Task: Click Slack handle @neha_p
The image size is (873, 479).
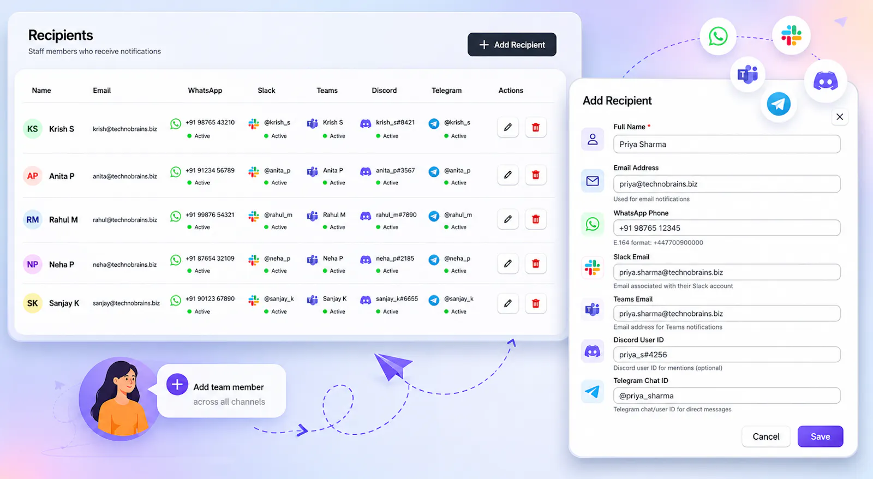Action: [x=277, y=259]
